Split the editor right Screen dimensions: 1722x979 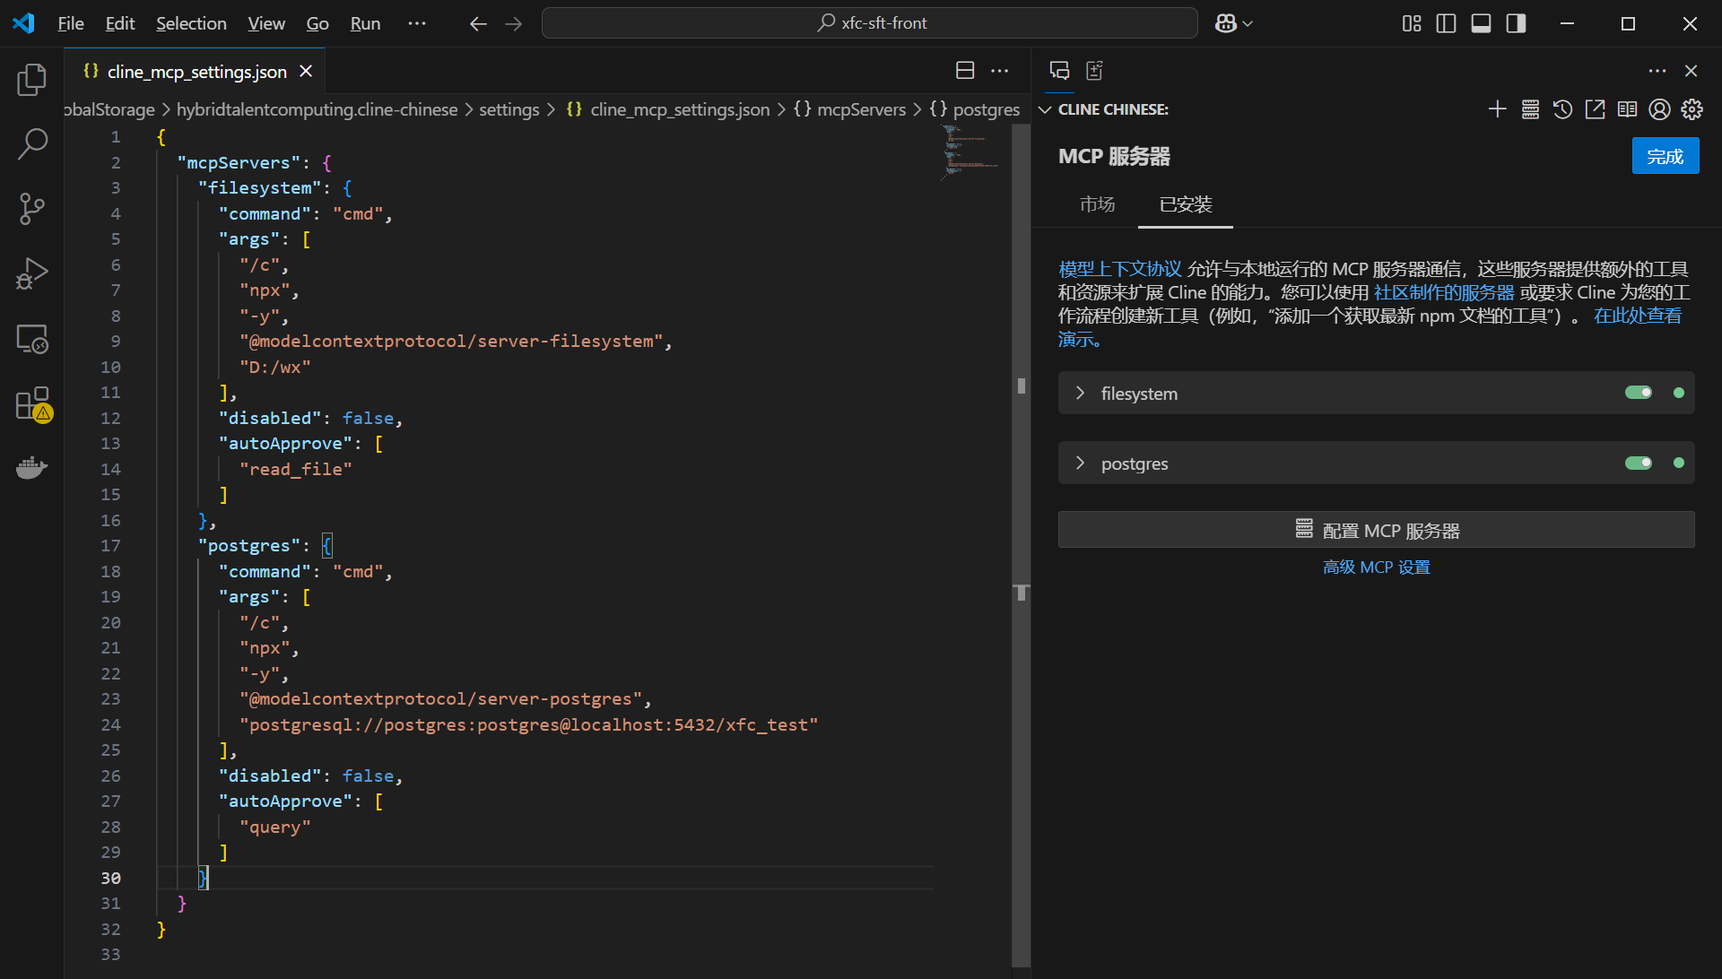pyautogui.click(x=965, y=71)
